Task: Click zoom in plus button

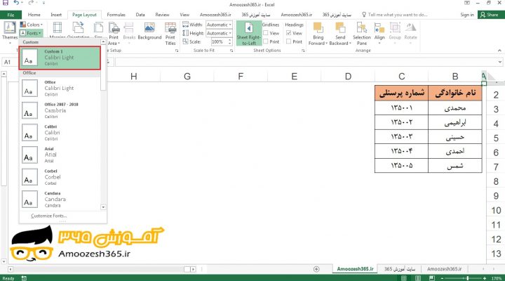Action: tap(485, 278)
